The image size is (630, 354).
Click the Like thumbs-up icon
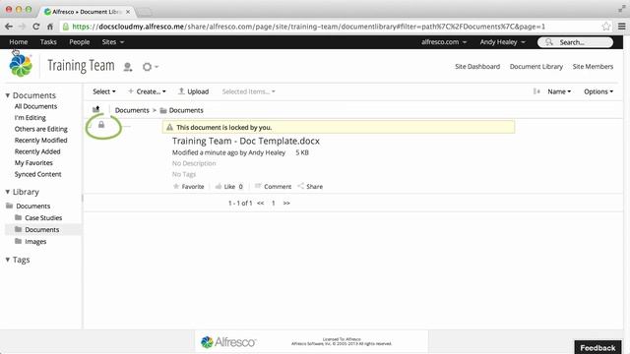(x=219, y=186)
